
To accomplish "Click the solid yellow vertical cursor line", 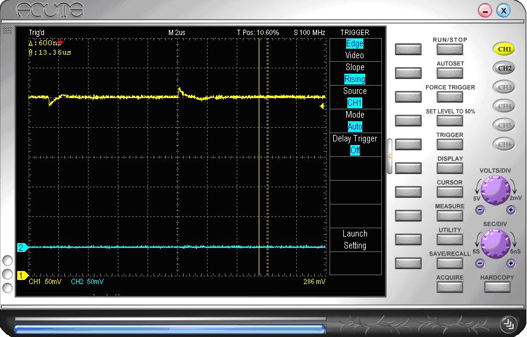I will pos(259,158).
